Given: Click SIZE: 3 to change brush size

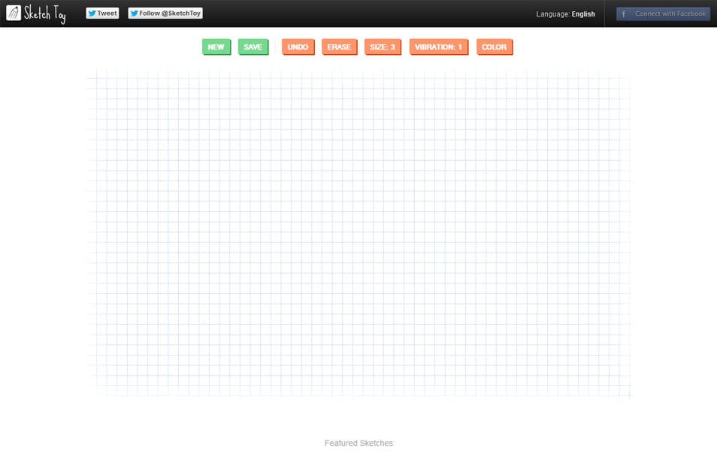Looking at the screenshot, I should point(383,47).
